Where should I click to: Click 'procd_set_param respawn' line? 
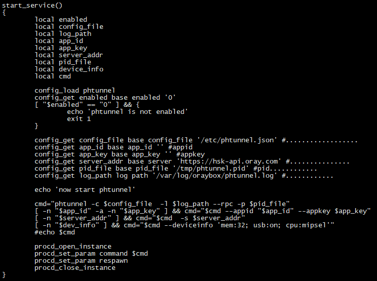(81, 261)
